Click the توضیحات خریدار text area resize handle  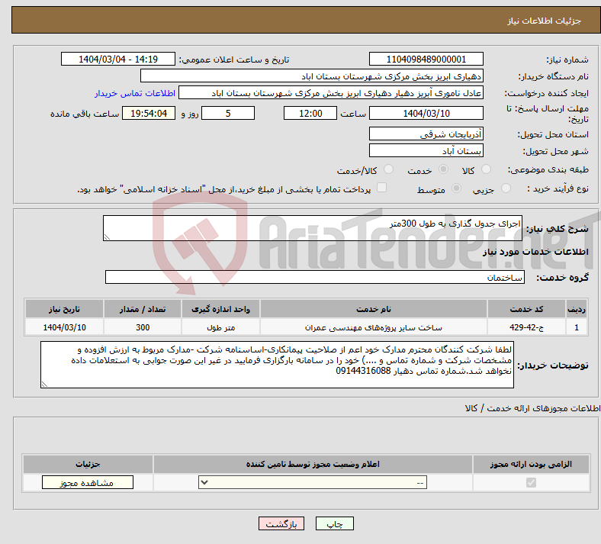(44, 384)
